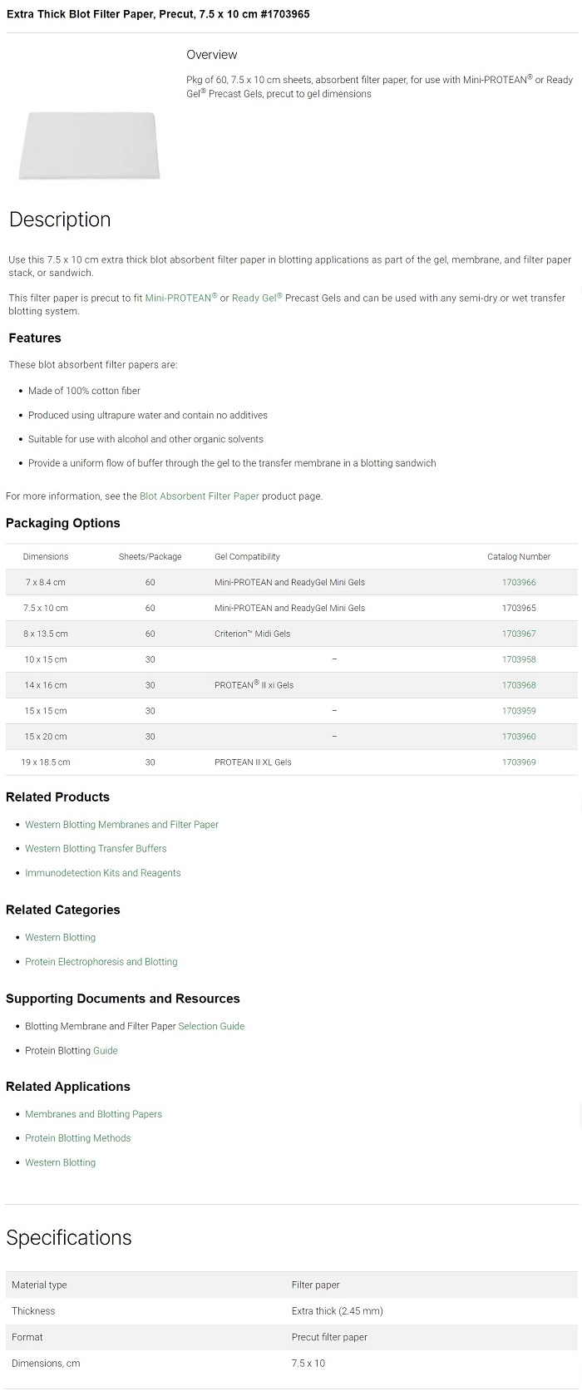Open Immunodetection Kits and Reagents link

click(x=102, y=873)
